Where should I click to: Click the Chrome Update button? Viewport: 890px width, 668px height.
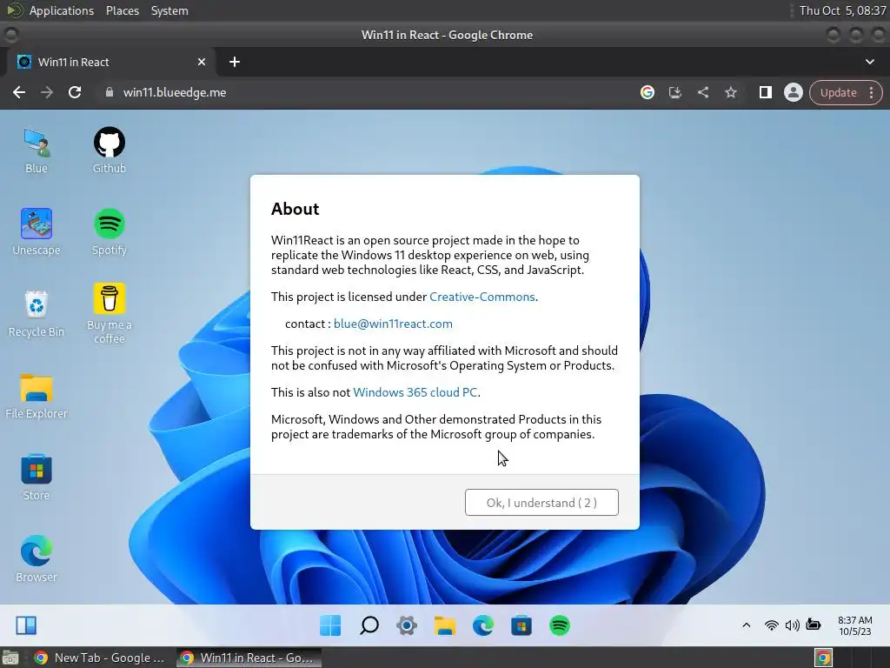[x=839, y=92]
